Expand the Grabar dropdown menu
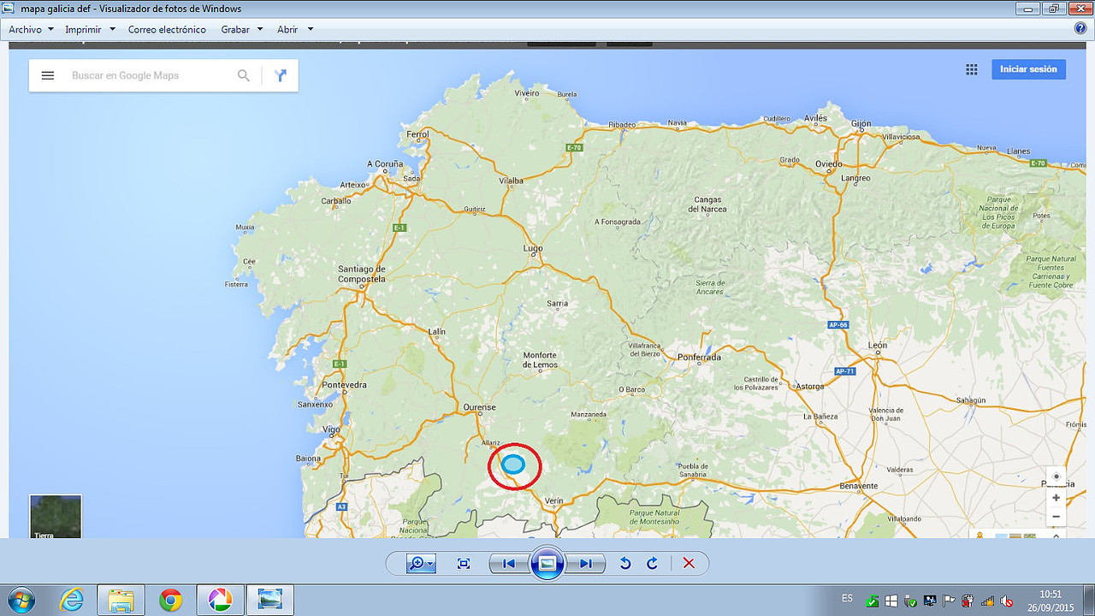This screenshot has width=1095, height=616. [x=242, y=29]
